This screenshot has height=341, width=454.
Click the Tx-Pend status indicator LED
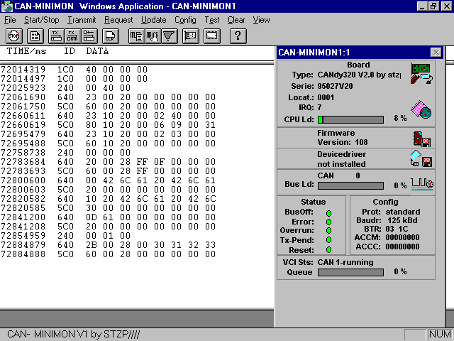coord(328,240)
